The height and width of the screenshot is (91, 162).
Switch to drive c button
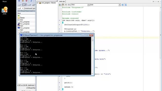click(19, 5)
